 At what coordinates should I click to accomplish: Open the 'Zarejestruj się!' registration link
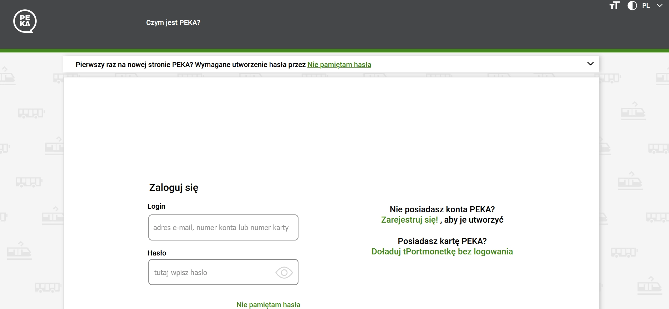tap(409, 220)
